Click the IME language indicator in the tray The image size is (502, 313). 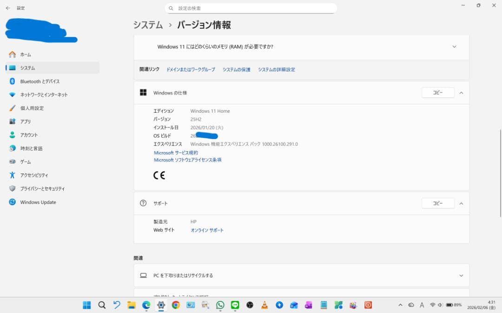[422, 305]
